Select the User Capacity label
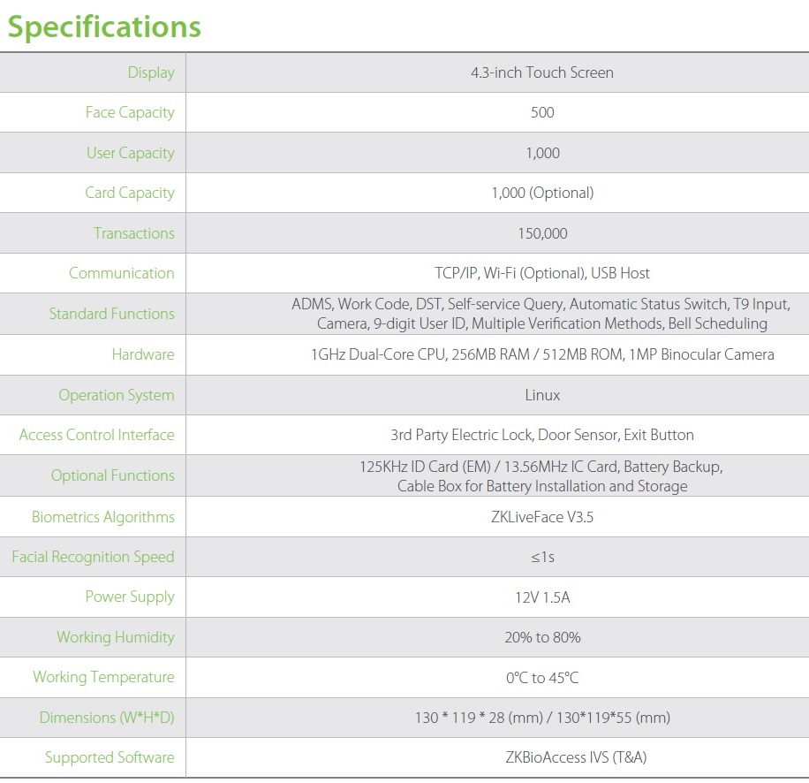The height and width of the screenshot is (783, 809). point(130,153)
